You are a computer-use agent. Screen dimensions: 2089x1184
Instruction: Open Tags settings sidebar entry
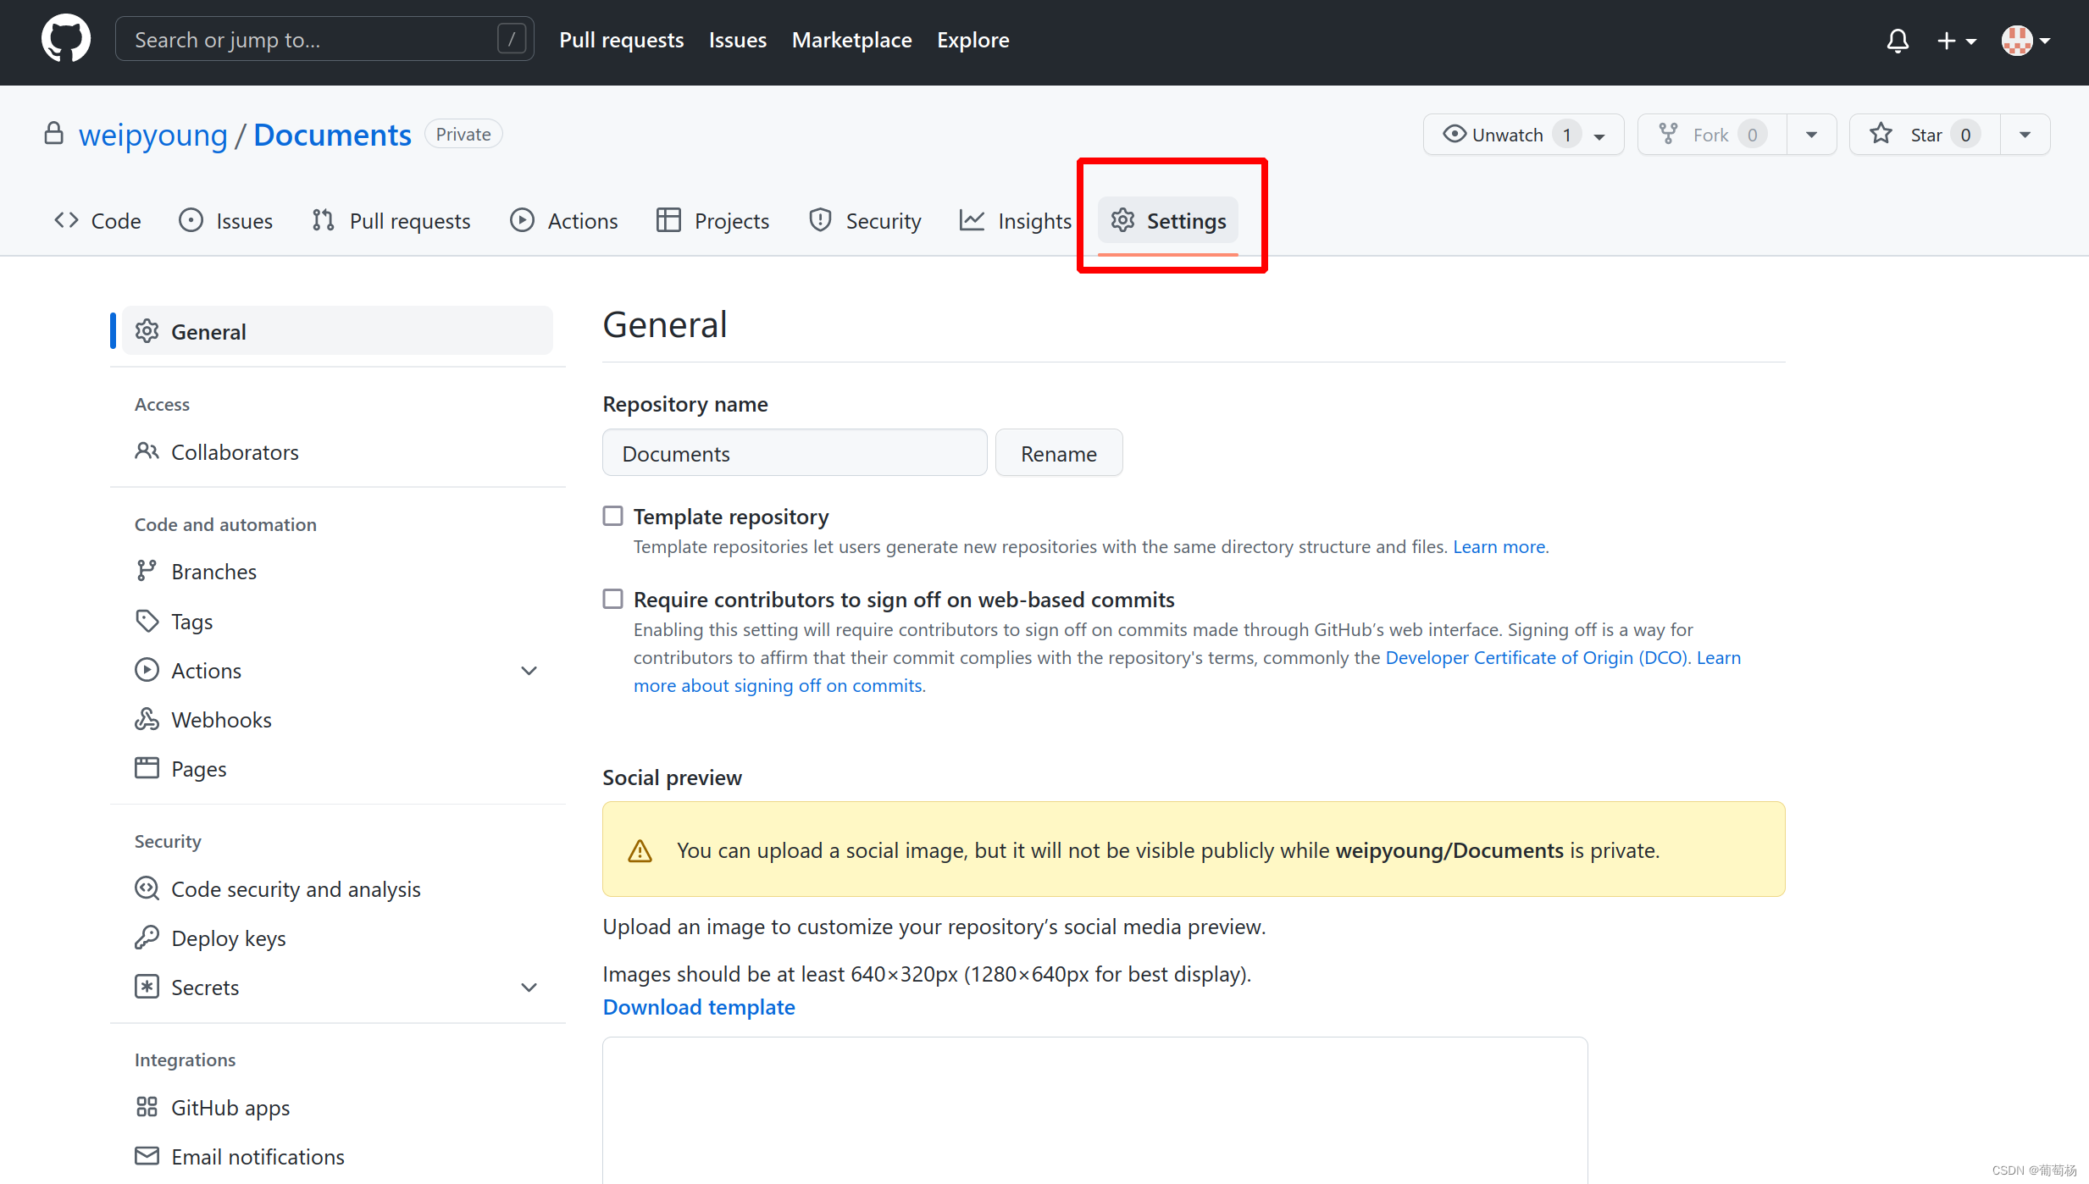coord(191,622)
